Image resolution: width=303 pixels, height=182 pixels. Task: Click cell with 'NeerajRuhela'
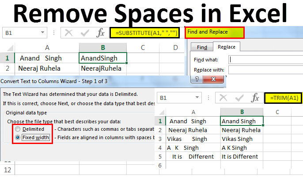click(103, 68)
